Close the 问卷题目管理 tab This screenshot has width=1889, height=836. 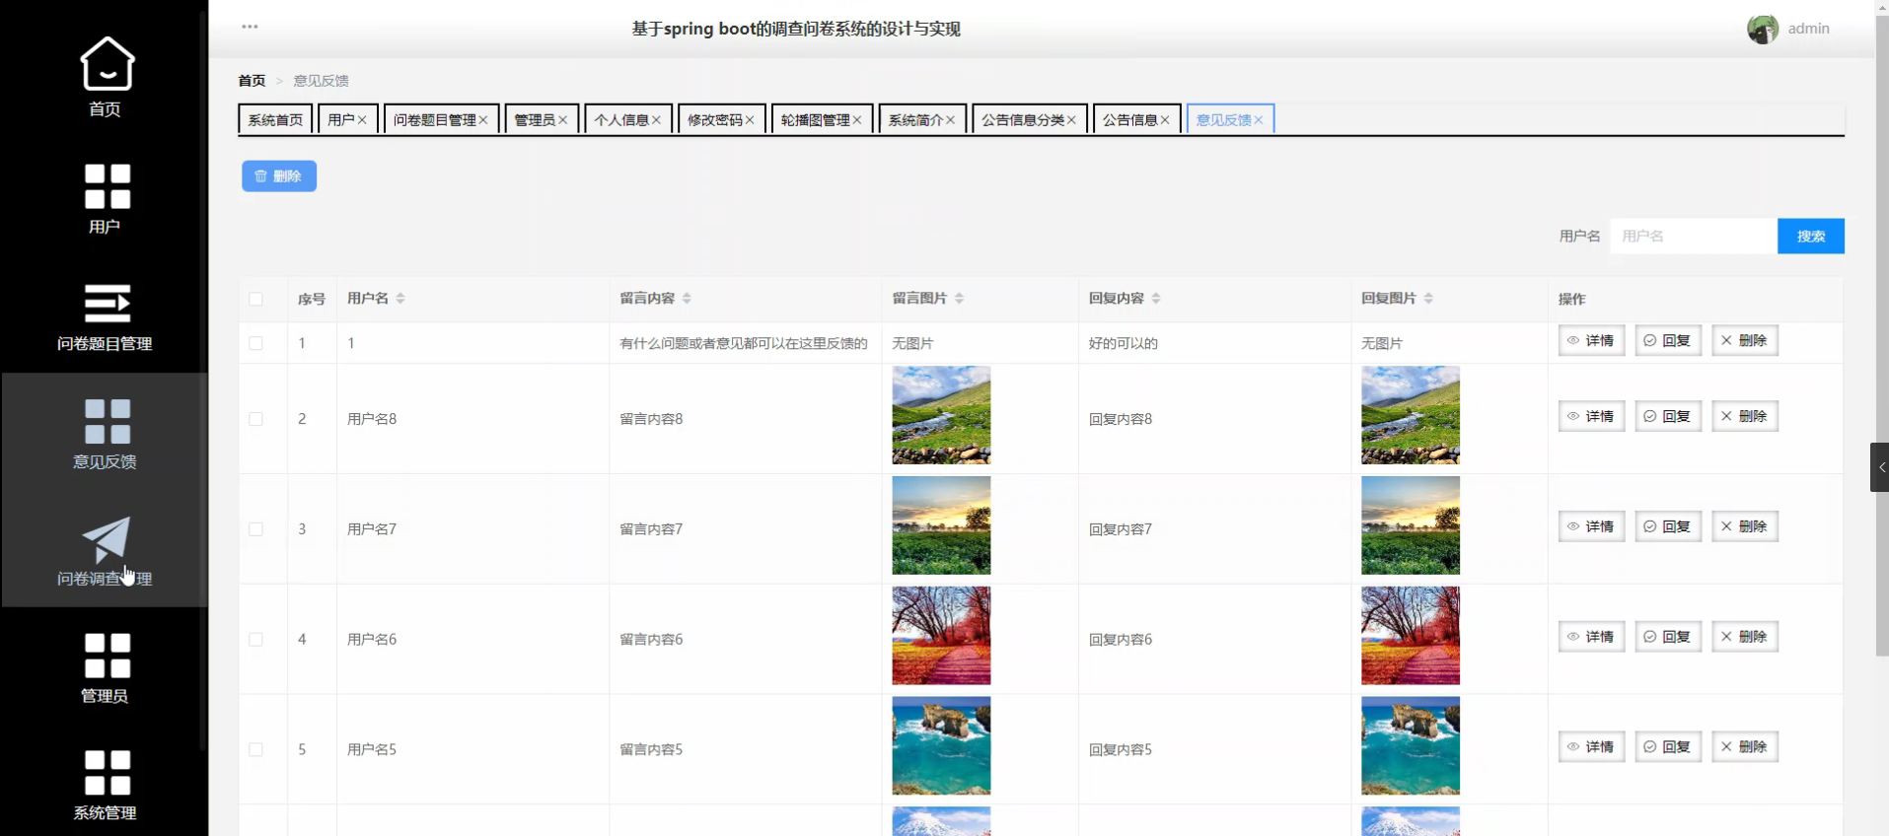coord(483,120)
